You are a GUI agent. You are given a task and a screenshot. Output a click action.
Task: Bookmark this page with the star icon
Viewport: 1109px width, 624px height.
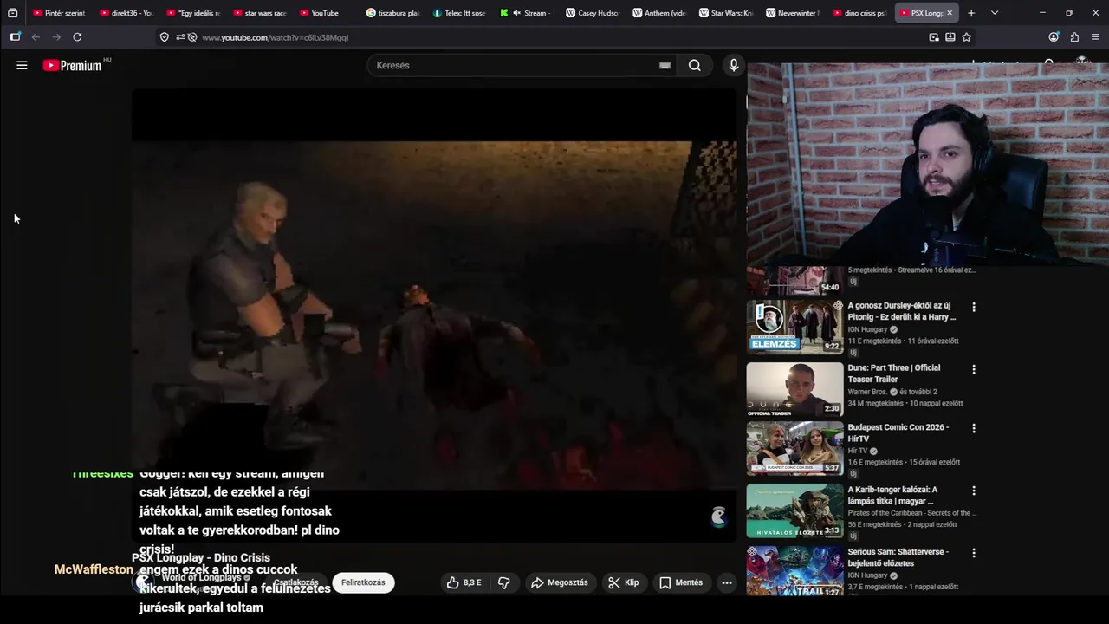coord(966,37)
